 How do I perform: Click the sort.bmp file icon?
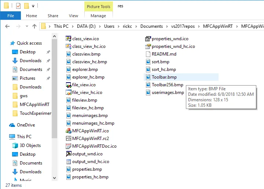click(x=148, y=62)
